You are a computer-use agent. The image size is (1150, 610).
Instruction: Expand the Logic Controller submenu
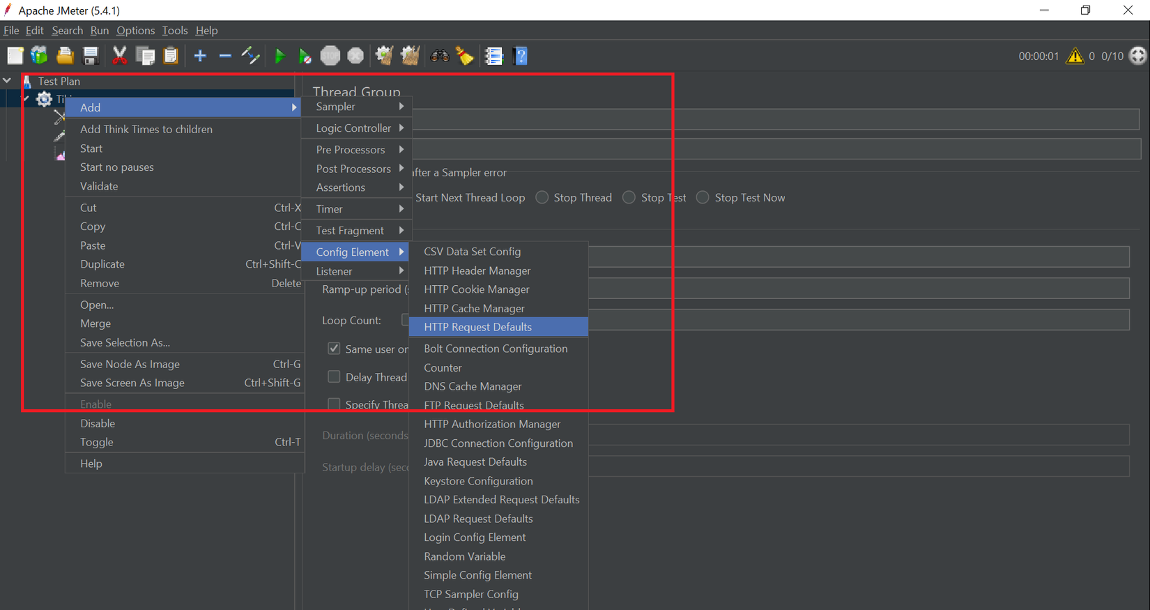[356, 128]
